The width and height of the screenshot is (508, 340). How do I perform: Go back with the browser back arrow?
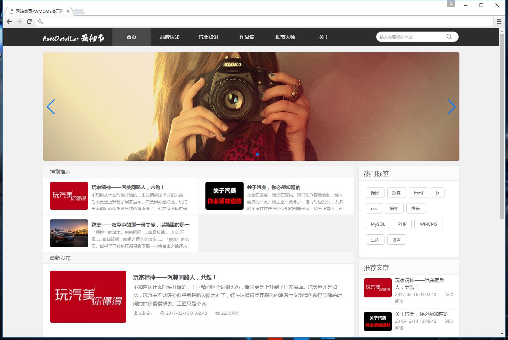click(x=9, y=21)
